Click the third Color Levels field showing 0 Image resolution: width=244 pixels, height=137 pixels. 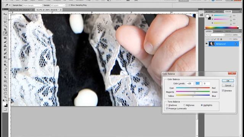pos(206,83)
